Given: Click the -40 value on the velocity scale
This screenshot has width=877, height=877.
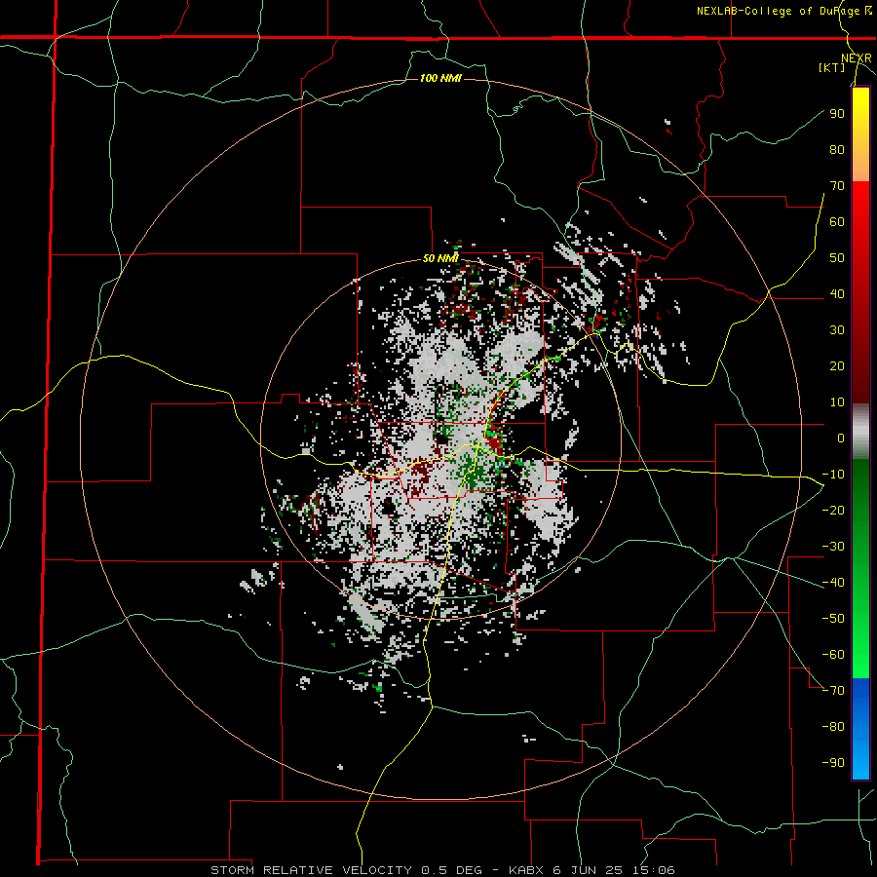Looking at the screenshot, I should (833, 583).
